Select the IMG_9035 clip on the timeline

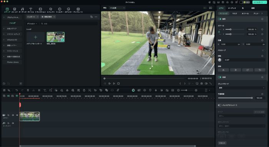[30, 116]
